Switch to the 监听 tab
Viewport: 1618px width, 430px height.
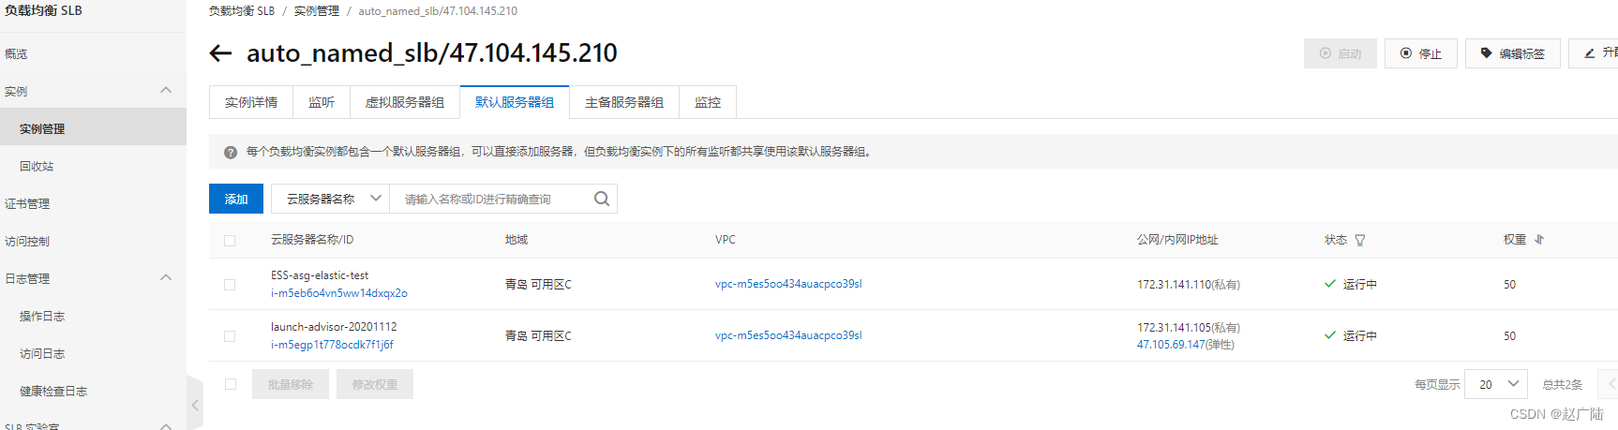point(322,102)
